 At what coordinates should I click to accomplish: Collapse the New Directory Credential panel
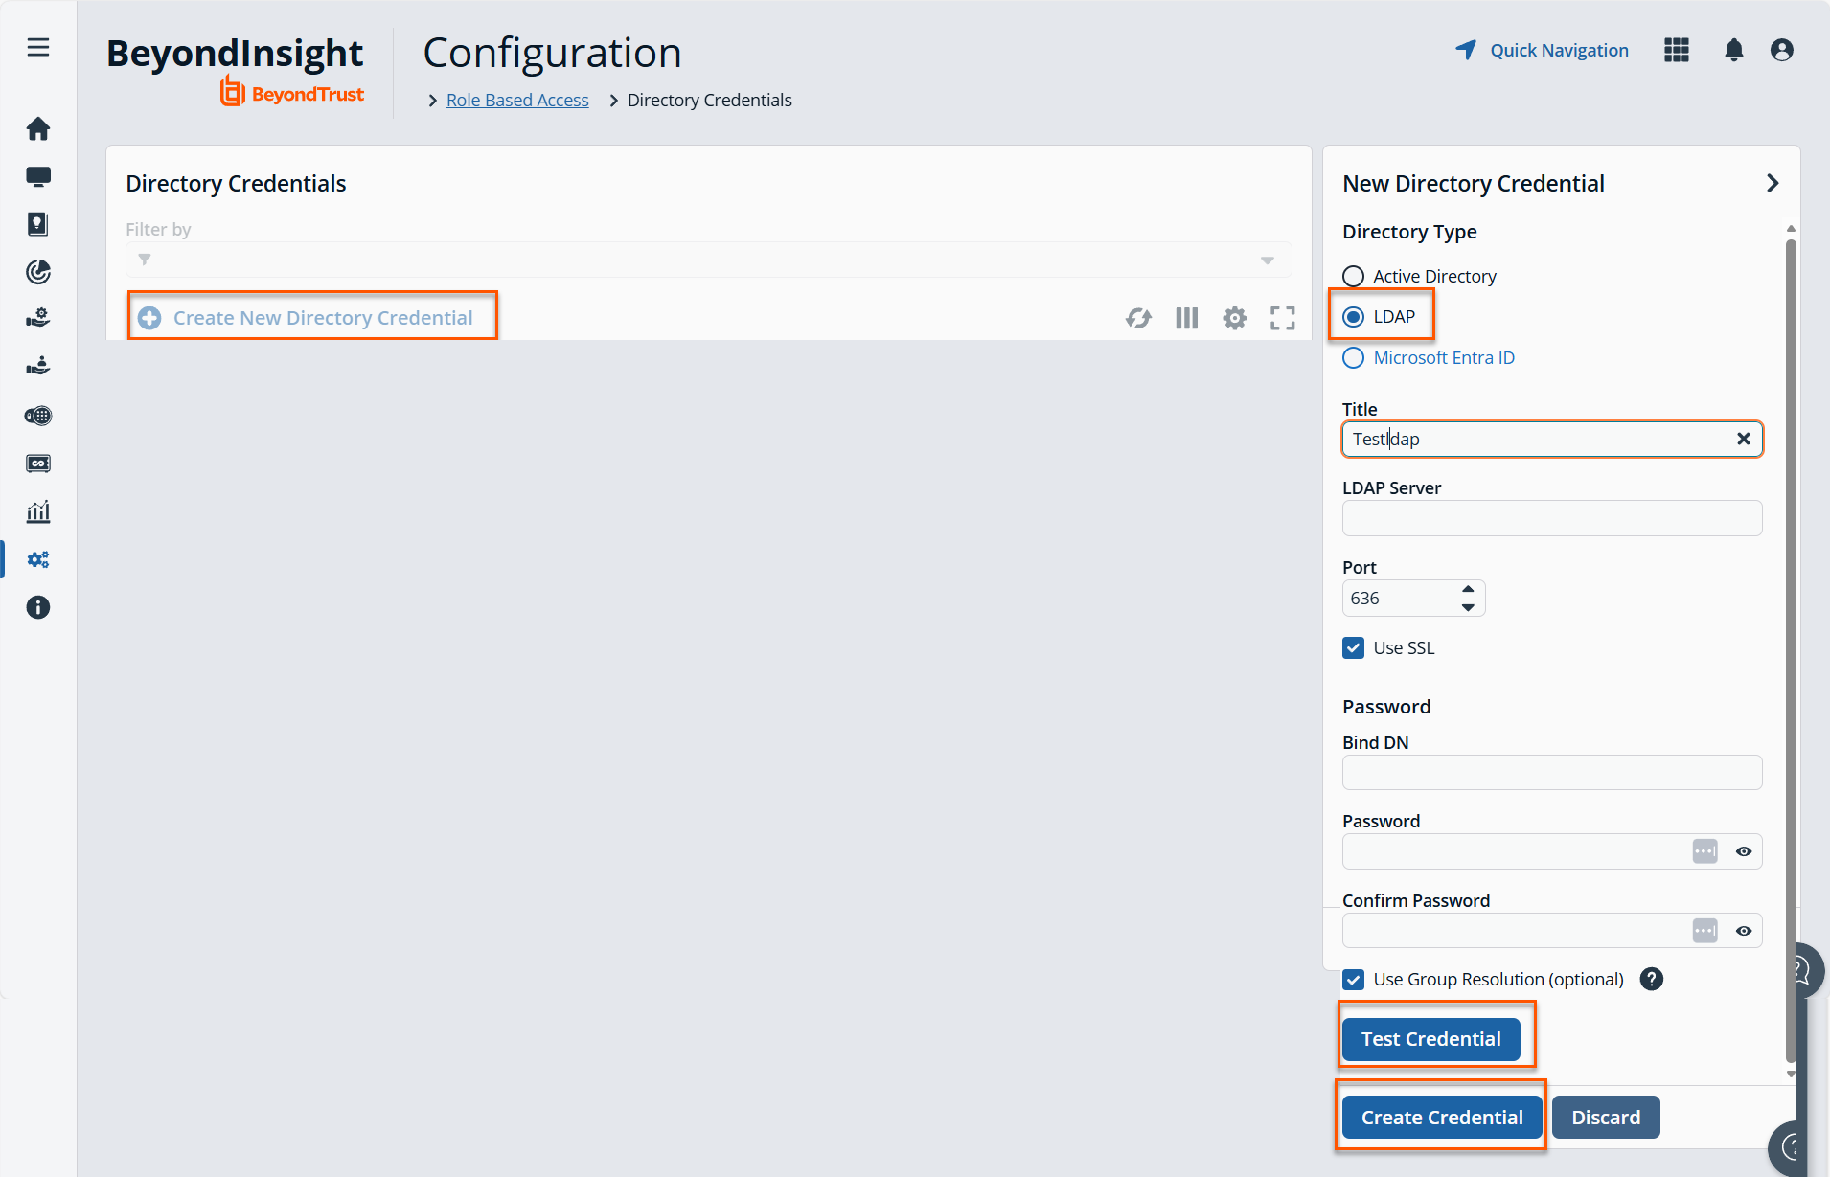(x=1773, y=183)
